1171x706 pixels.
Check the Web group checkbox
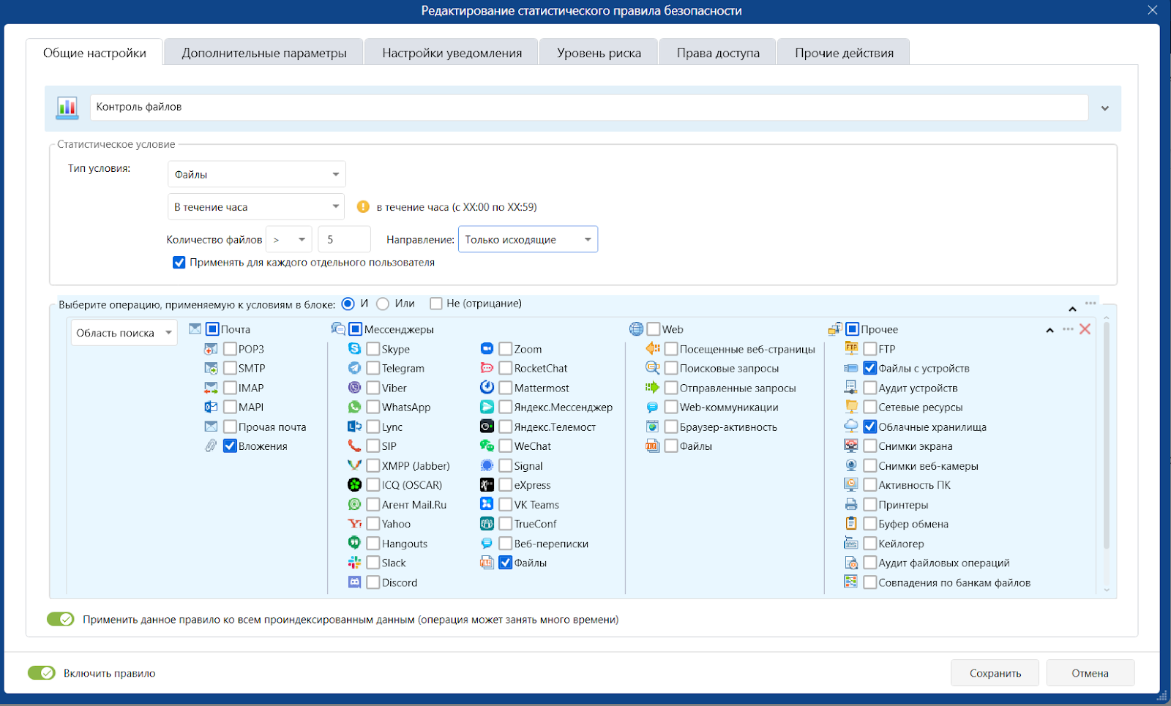654,329
